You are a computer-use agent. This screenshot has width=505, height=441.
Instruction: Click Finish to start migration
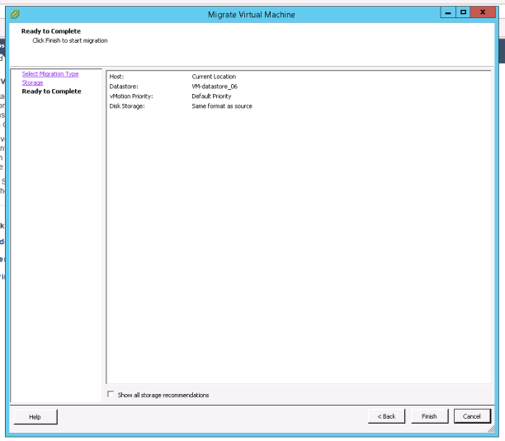(x=429, y=416)
